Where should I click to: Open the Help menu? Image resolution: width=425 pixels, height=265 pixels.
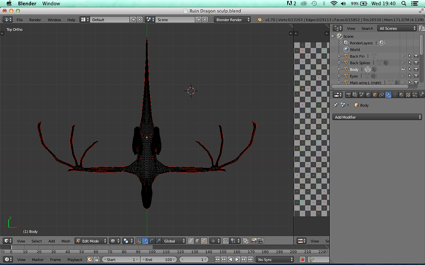[x=71, y=20]
